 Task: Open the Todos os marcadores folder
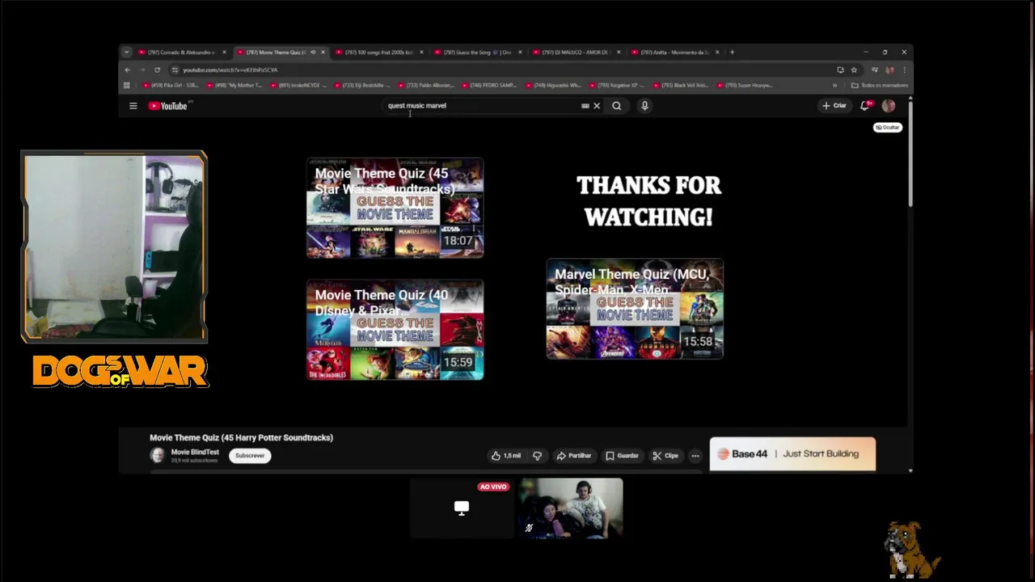(880, 85)
